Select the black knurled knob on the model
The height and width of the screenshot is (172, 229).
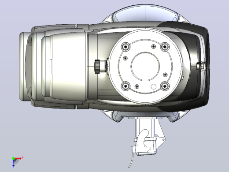click(97, 67)
